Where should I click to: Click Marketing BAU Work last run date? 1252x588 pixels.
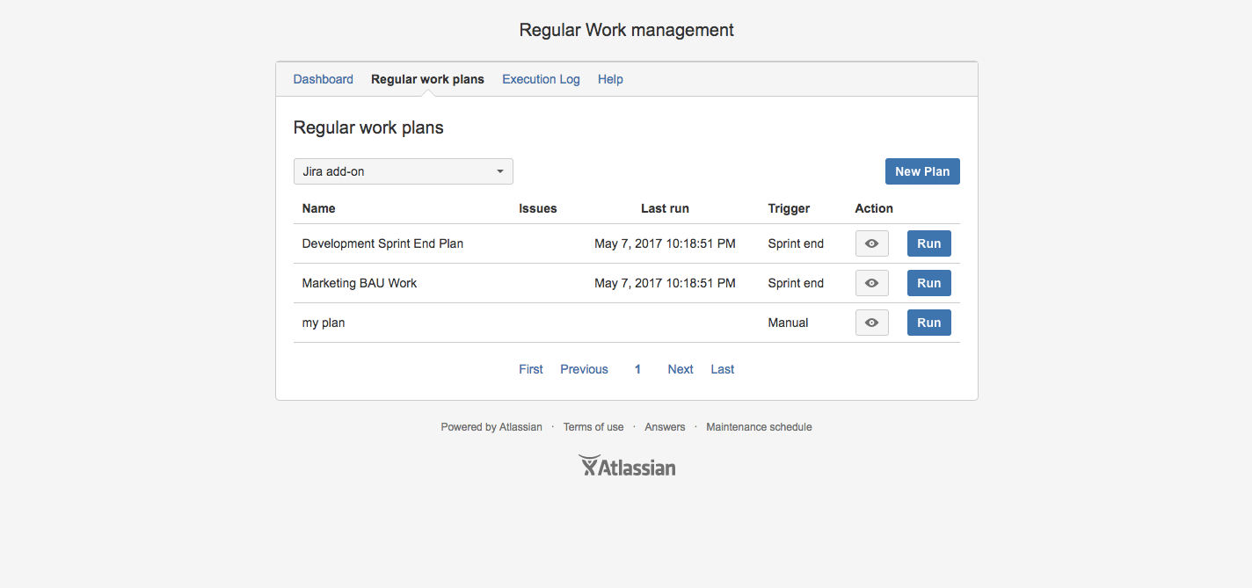point(665,283)
